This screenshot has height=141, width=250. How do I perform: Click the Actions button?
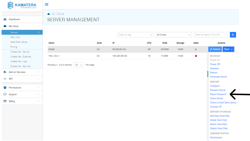tap(215, 49)
